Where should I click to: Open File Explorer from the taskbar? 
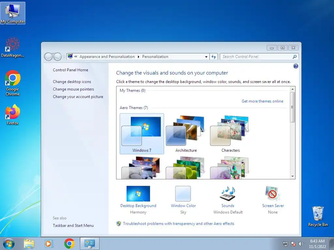pos(29,243)
